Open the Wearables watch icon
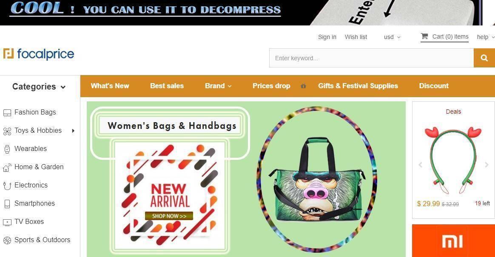The image size is (495, 257). [x=7, y=149]
